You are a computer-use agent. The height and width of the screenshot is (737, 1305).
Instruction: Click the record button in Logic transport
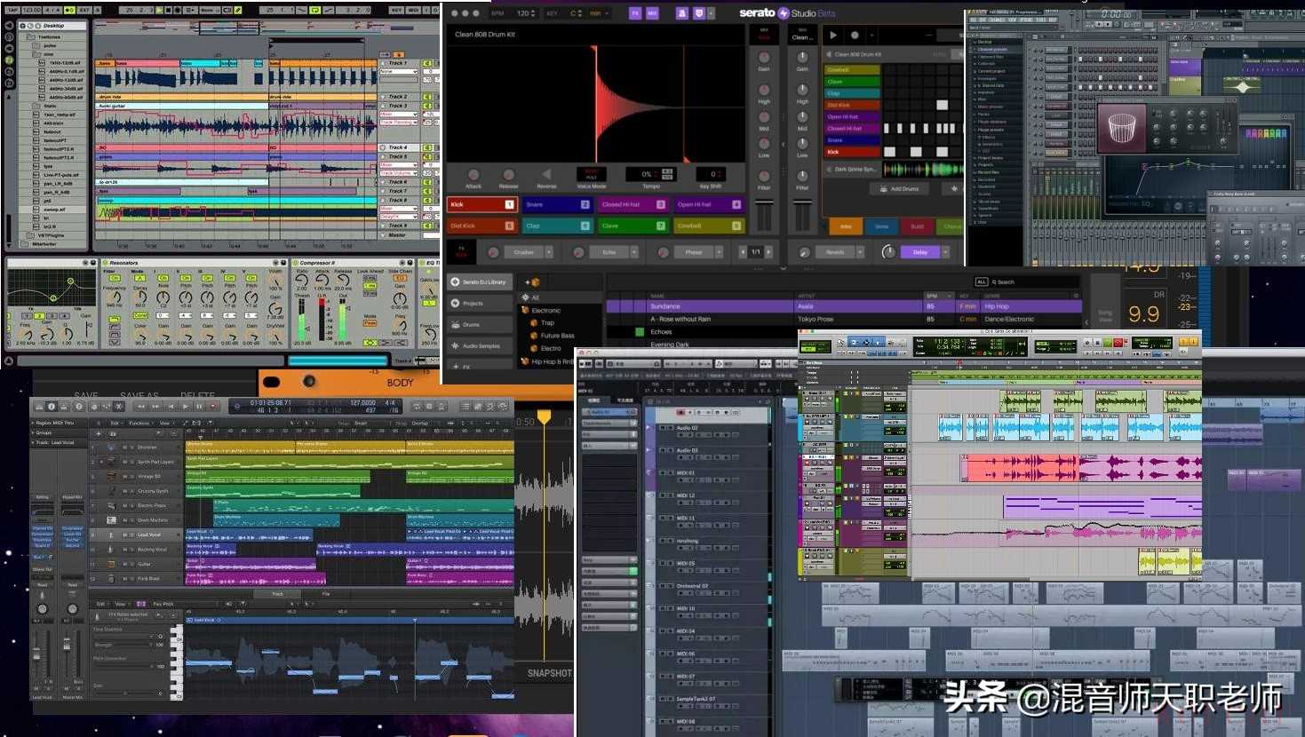pyautogui.click(x=213, y=407)
